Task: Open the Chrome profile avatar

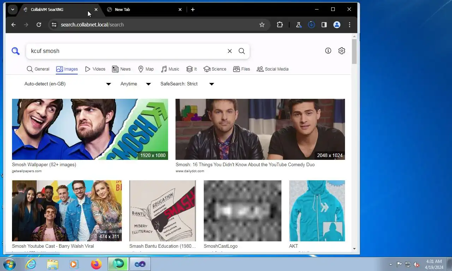Action: pos(337,25)
